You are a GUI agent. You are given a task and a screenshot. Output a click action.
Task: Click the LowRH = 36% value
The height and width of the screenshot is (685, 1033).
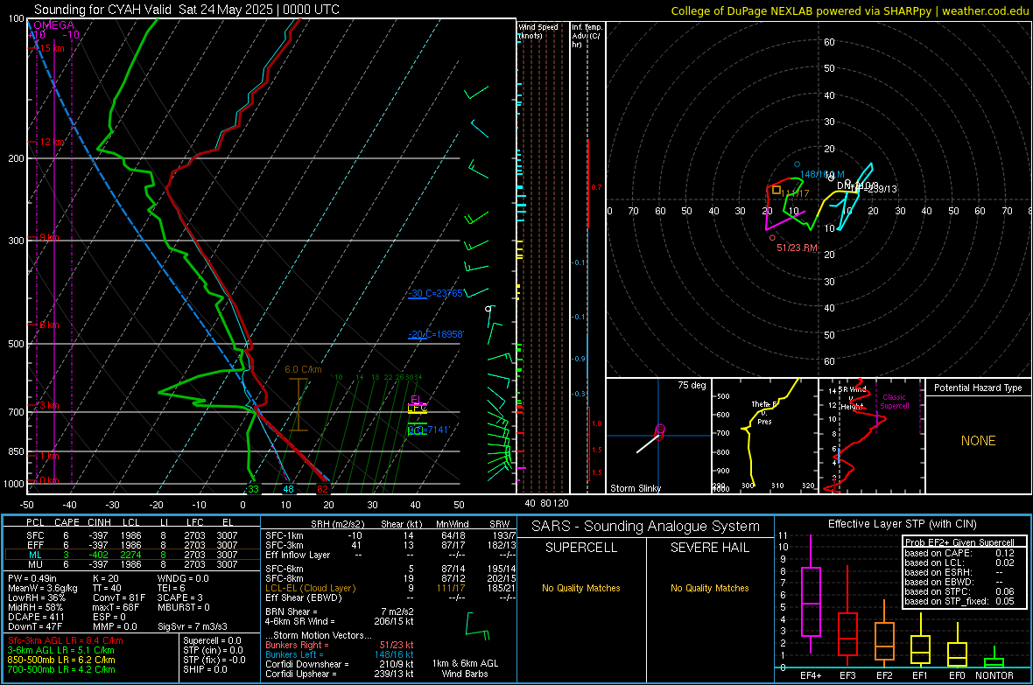37,598
